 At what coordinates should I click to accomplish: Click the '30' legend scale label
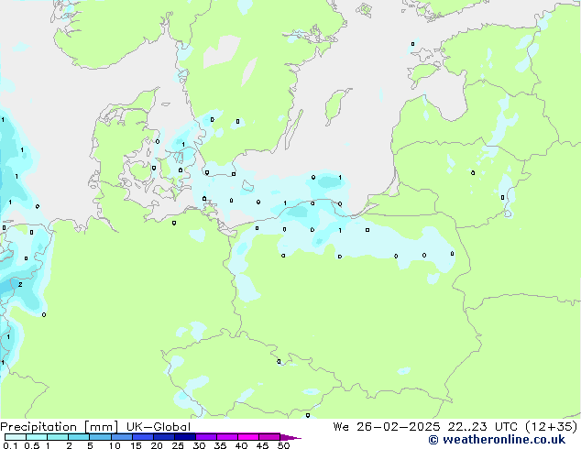[199, 445]
